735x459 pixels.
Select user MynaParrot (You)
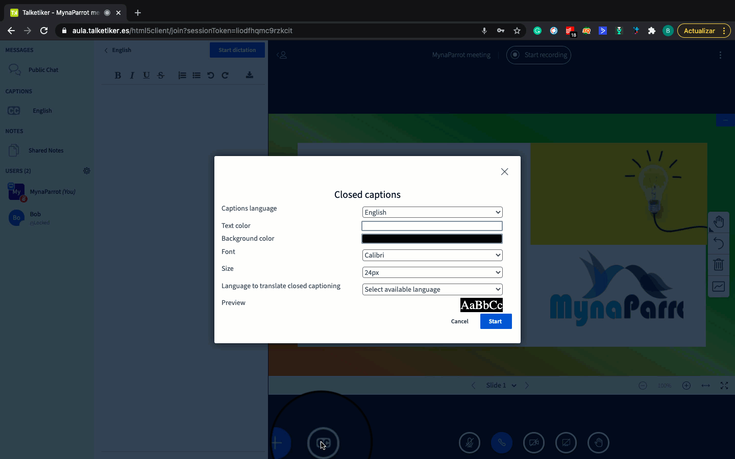(46, 192)
